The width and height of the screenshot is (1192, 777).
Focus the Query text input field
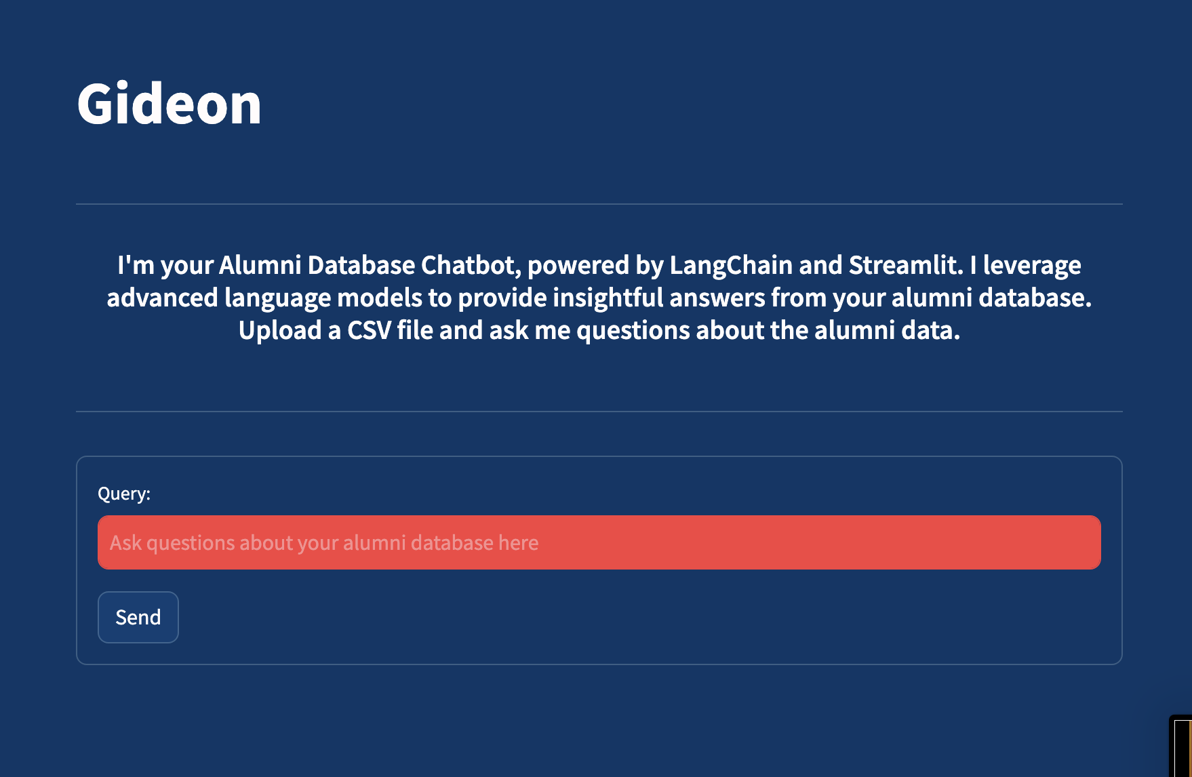coord(599,542)
